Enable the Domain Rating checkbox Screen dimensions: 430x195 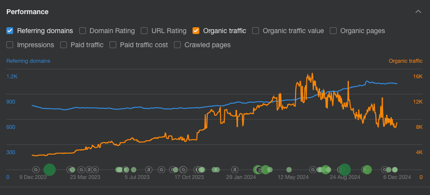[83, 31]
